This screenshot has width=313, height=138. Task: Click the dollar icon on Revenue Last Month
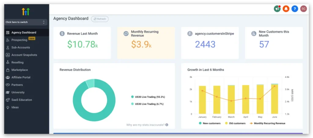62,33
